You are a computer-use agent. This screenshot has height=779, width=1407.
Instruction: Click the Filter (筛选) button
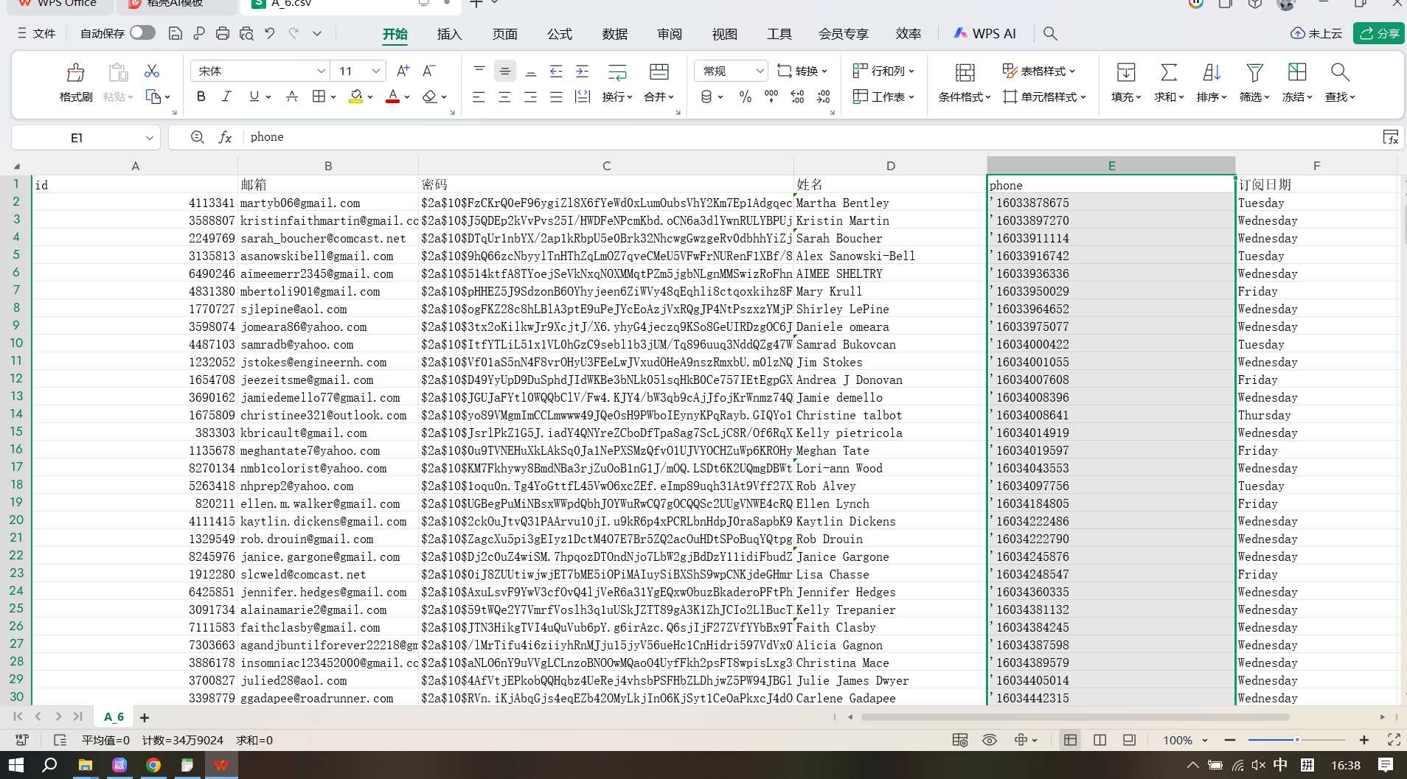(1254, 82)
